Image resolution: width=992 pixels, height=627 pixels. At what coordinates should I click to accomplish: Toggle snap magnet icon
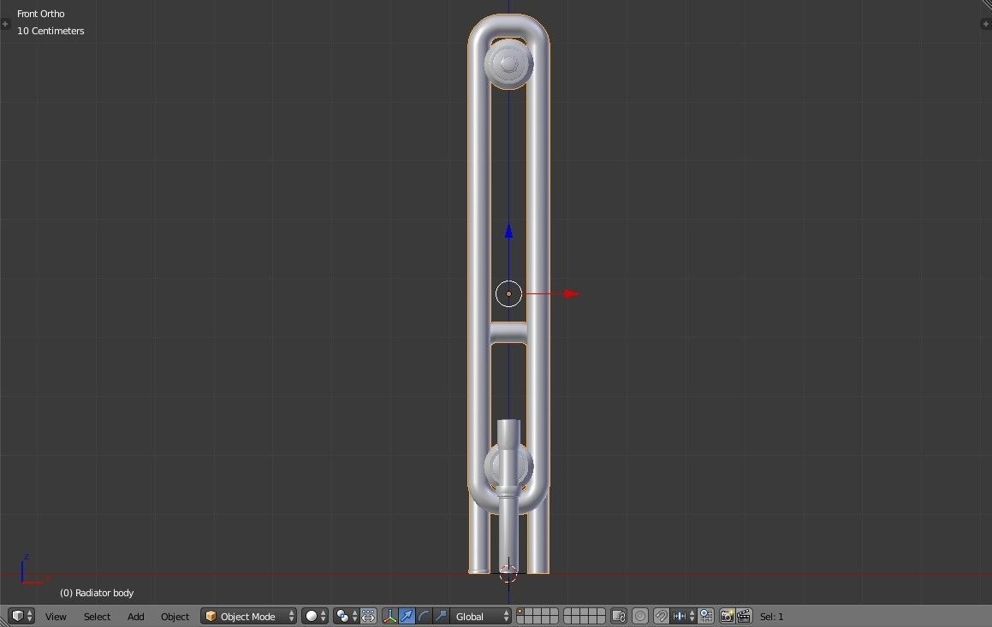pyautogui.click(x=661, y=616)
